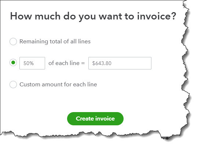This screenshot has width=198, height=147.
Task: Click the Custom amount for each line label
Action: (58, 85)
